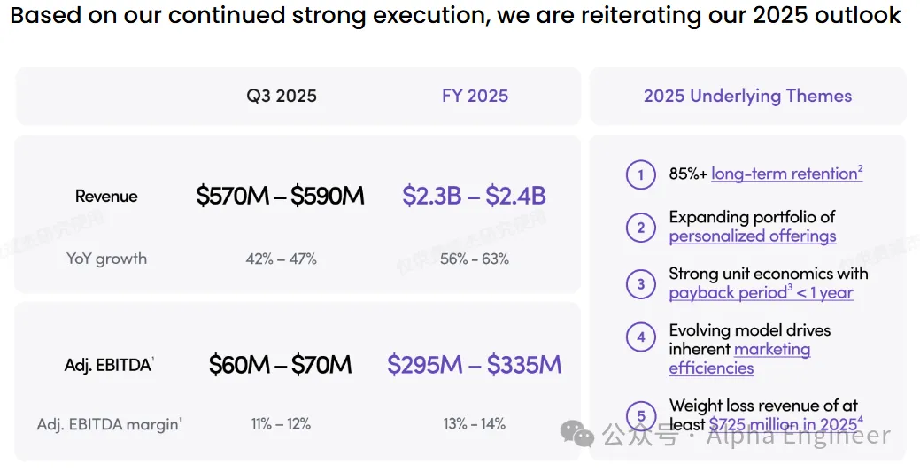Open the long-term retention link
The width and height of the screenshot is (920, 472).
[x=786, y=174]
